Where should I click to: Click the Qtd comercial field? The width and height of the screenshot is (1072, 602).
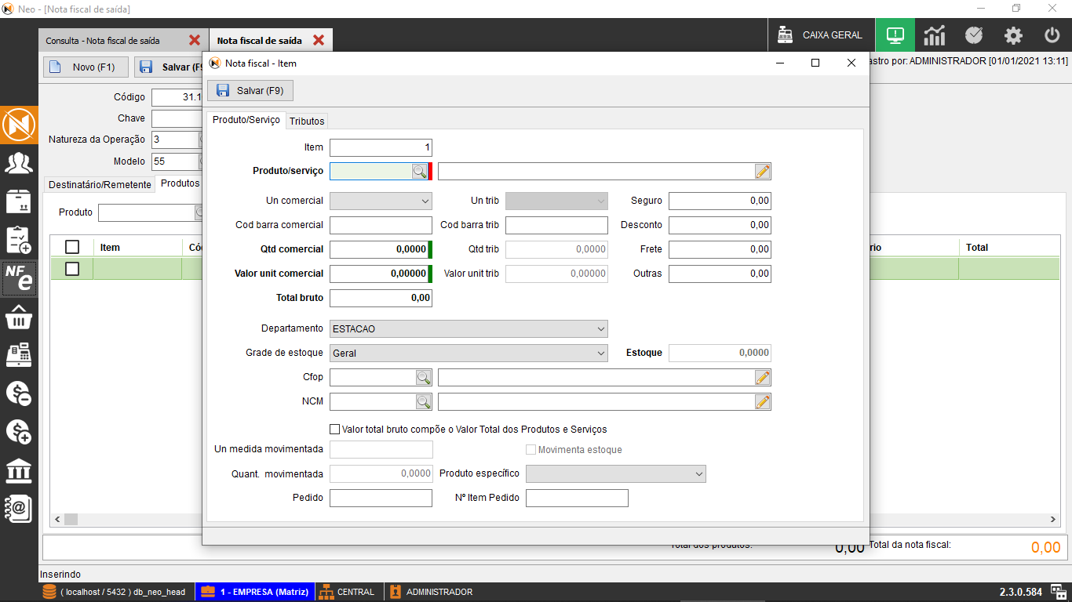379,249
